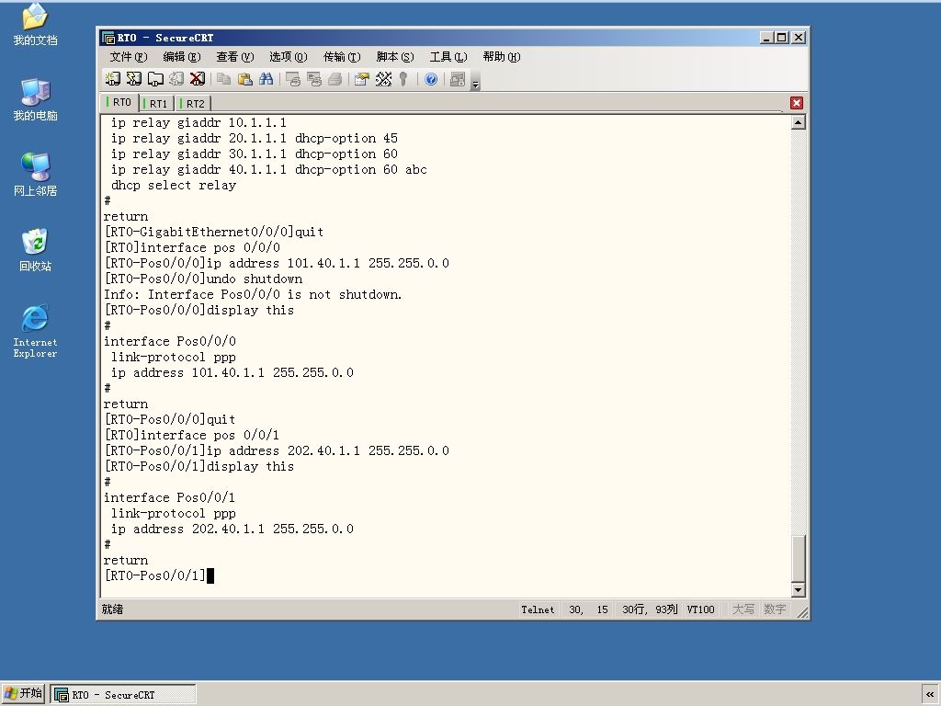Click the Public Key assistant key icon
Image resolution: width=941 pixels, height=706 pixels.
403,79
